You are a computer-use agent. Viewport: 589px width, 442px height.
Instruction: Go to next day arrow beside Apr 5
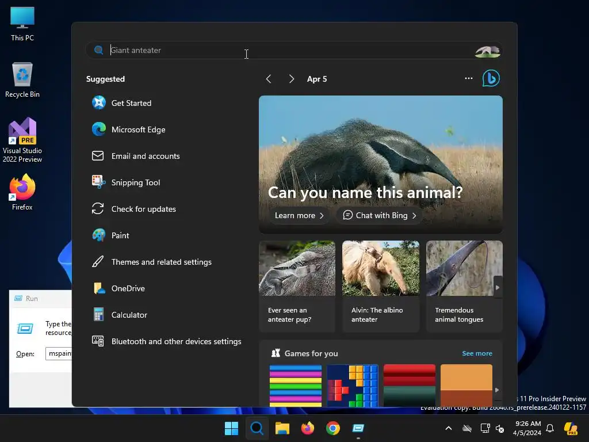pyautogui.click(x=292, y=79)
